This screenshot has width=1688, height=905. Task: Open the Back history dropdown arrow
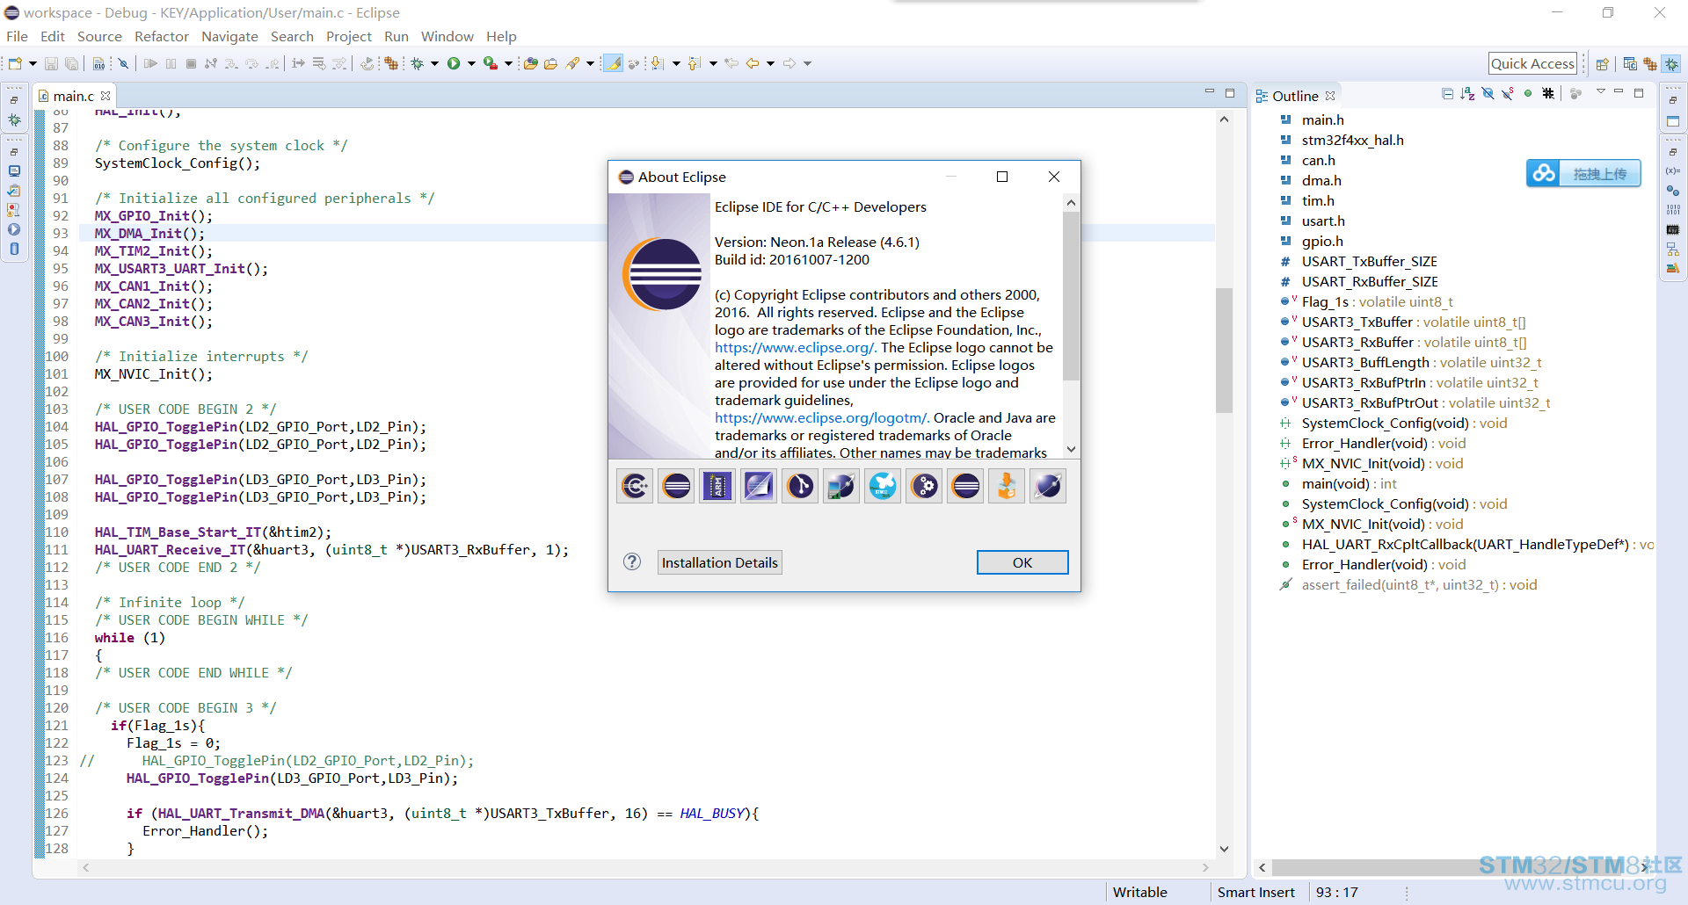[x=770, y=63]
